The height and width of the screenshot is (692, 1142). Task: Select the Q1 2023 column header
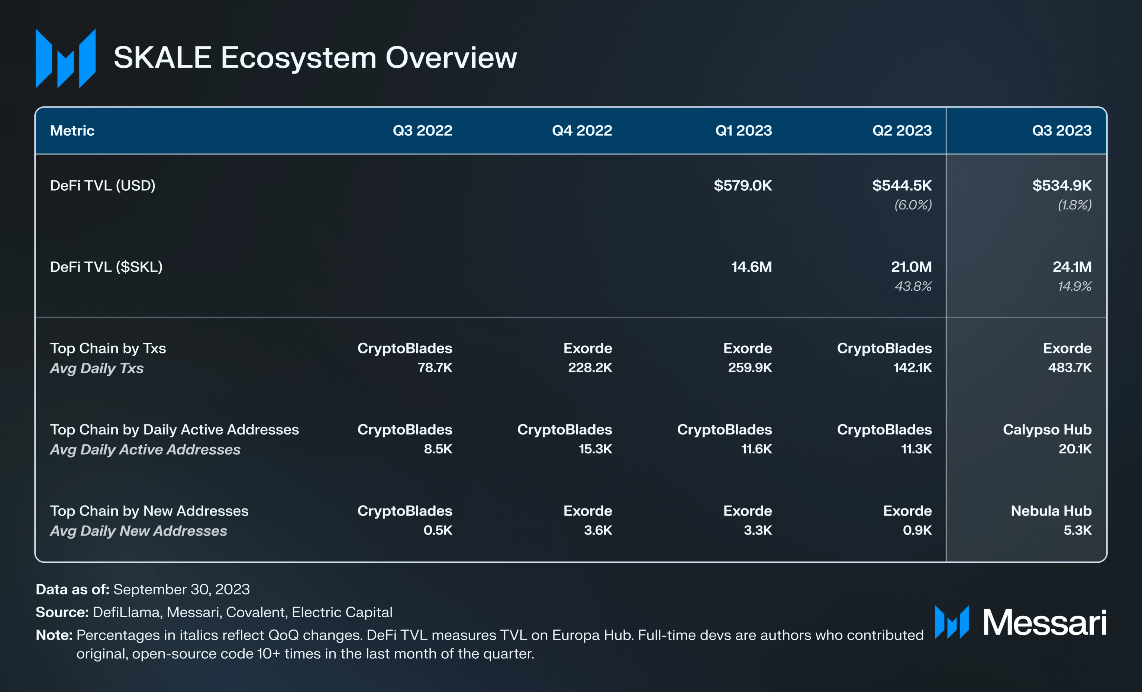(x=743, y=131)
